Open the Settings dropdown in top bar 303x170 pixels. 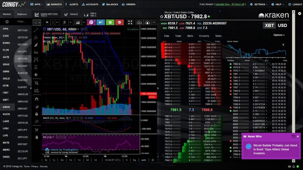259,4
